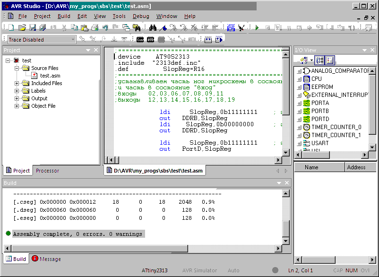
Task: Click the 'AVR' programmer chip icon
Action: 150,39
